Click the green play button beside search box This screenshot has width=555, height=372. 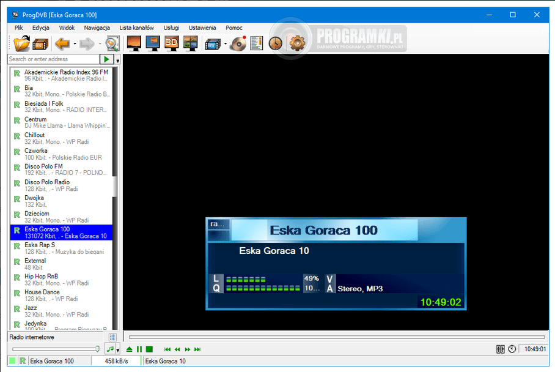[x=106, y=59]
